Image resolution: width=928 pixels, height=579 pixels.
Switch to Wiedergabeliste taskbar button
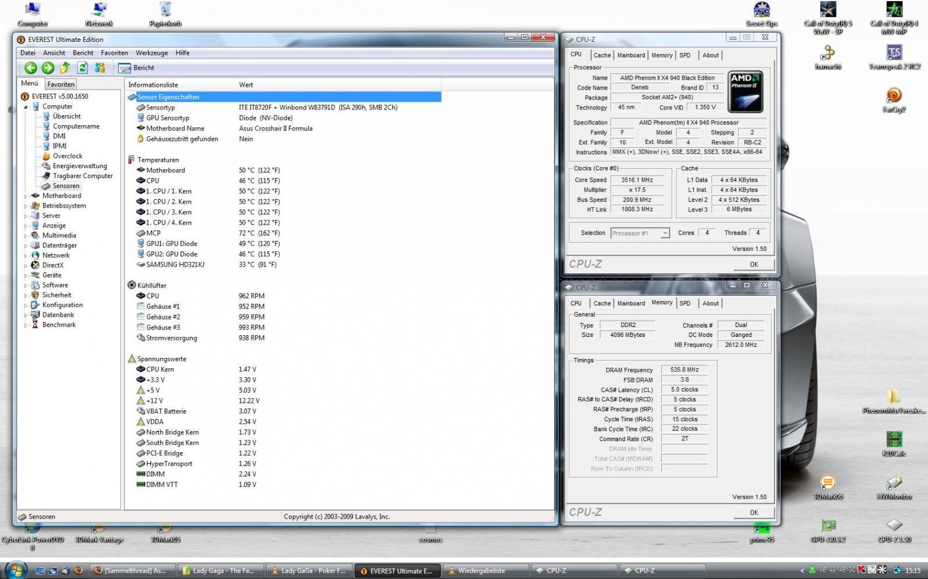[x=485, y=571]
